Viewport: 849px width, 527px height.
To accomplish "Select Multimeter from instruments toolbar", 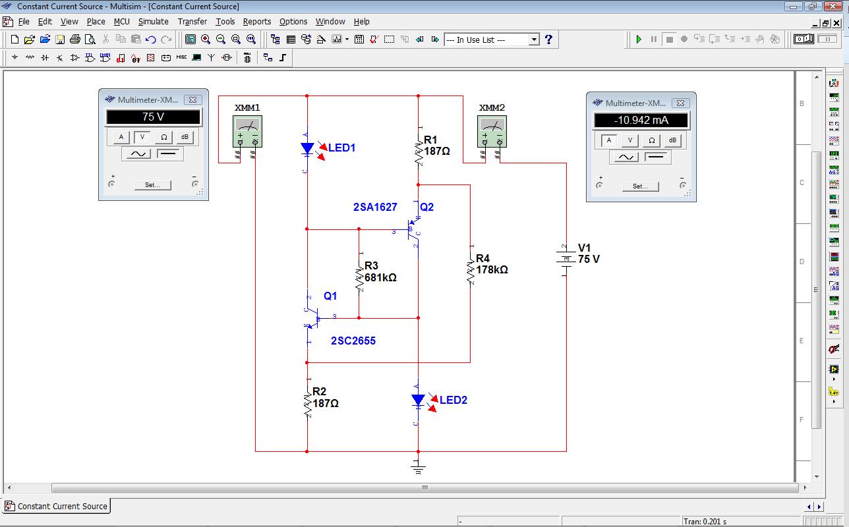I will (834, 83).
